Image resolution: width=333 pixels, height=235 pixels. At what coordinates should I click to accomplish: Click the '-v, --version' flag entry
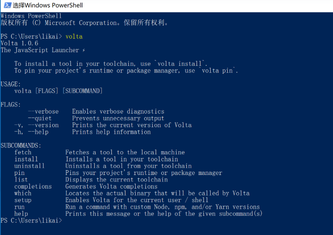[x=36, y=125]
